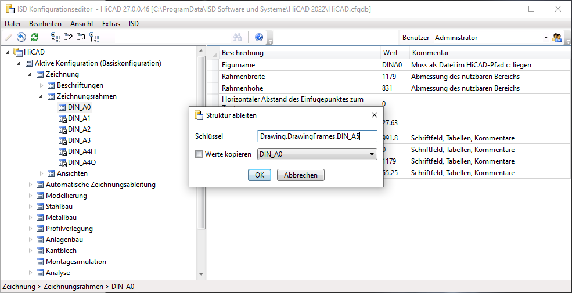This screenshot has height=293, width=572.
Task: Click the Wert column header
Action: (395, 53)
